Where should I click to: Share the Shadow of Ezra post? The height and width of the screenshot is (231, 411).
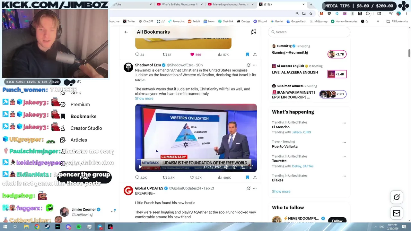pos(255,177)
